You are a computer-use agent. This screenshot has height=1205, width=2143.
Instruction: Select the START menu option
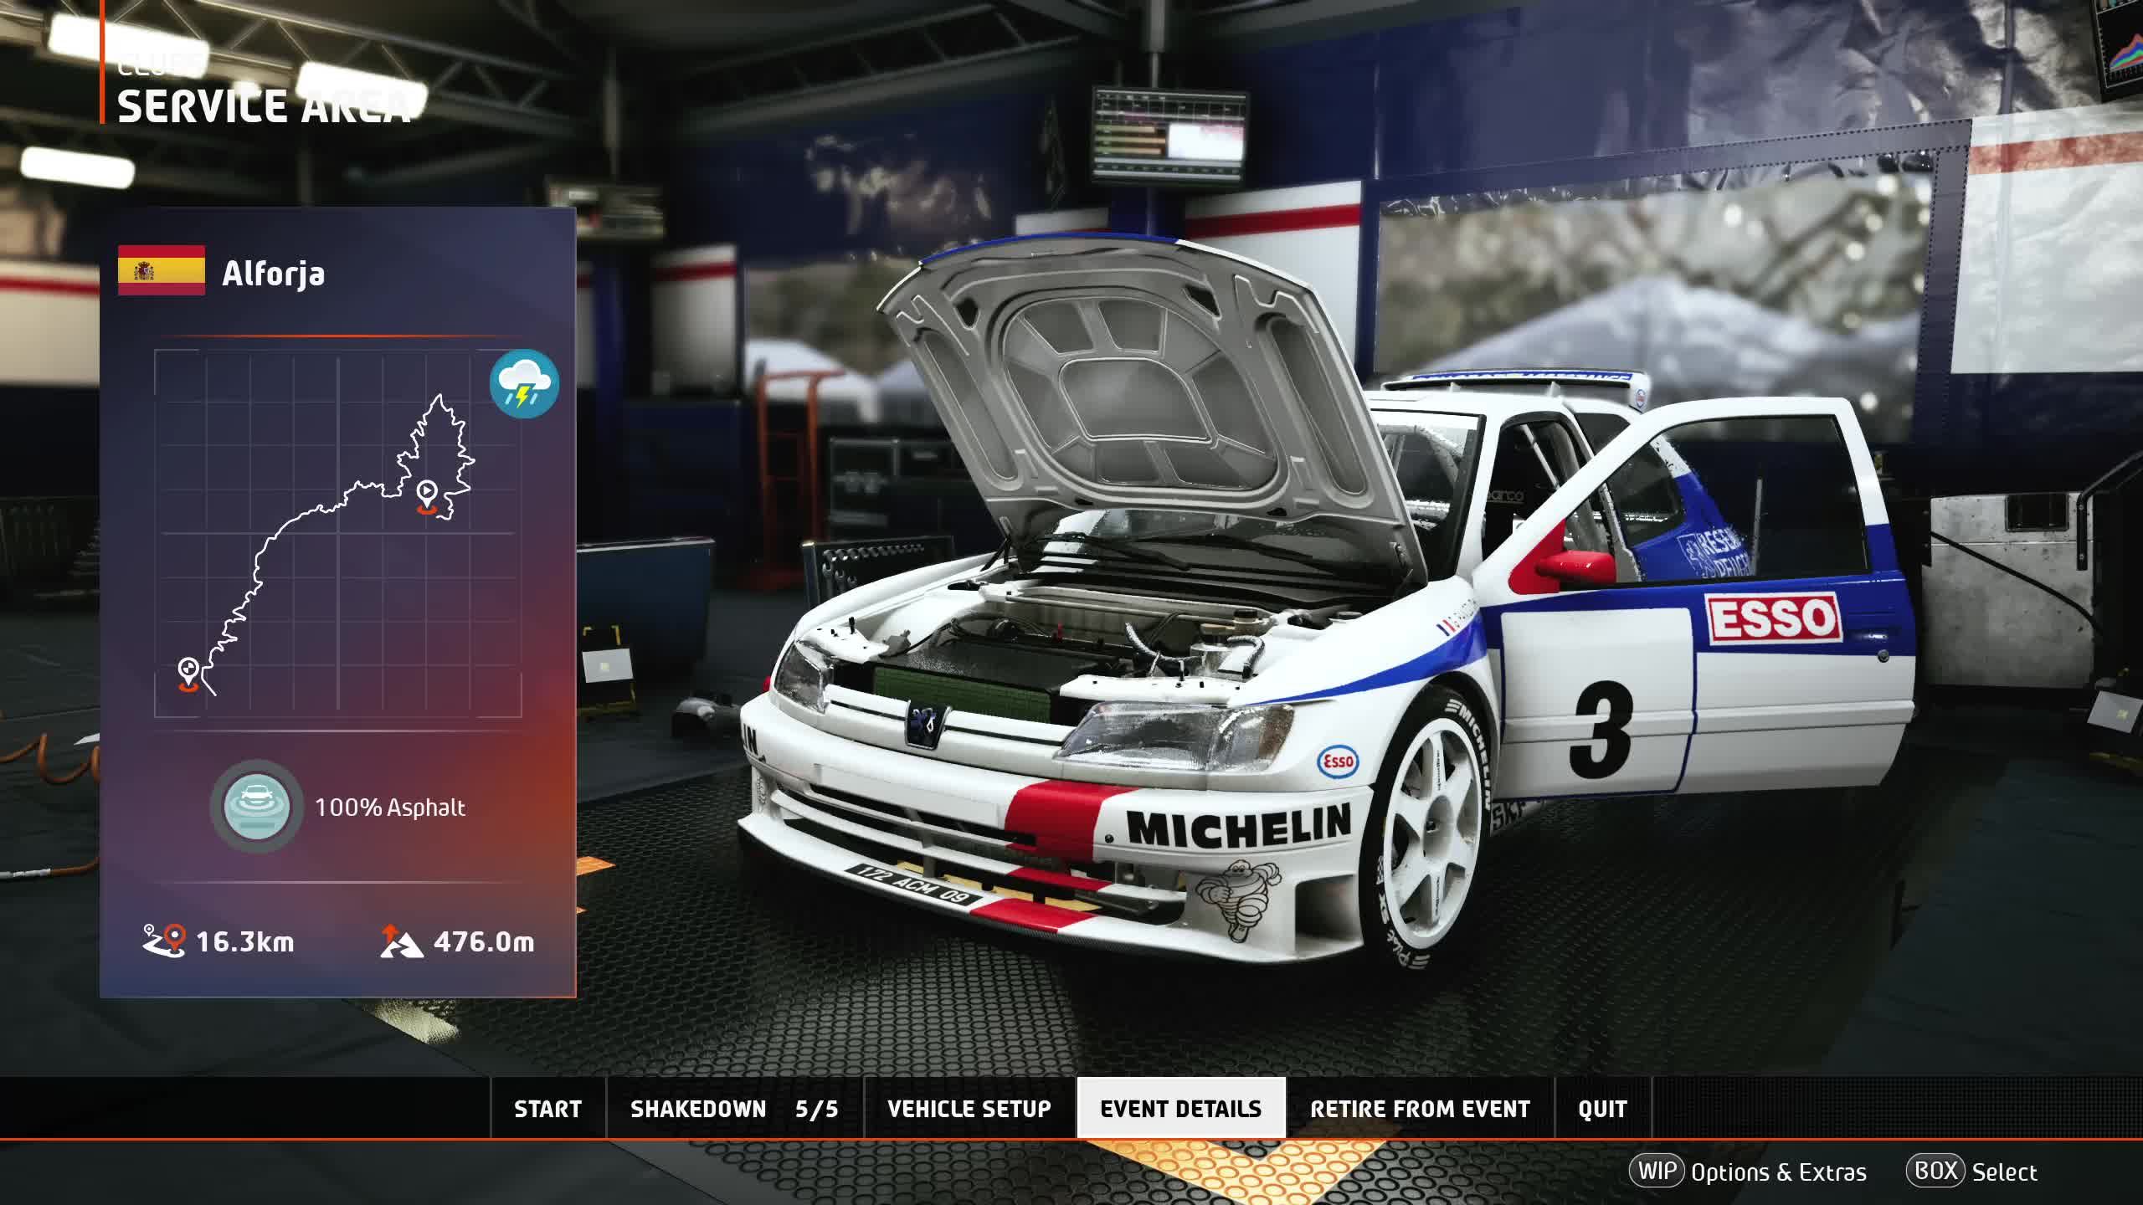[x=547, y=1109]
